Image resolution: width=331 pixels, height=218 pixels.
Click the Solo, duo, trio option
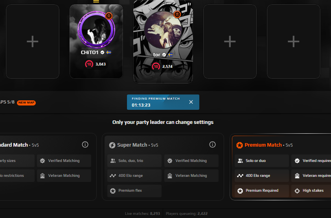click(x=134, y=161)
